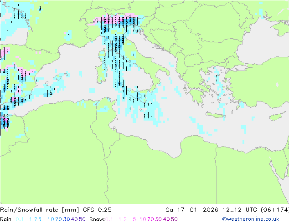Image resolution: width=289 pixels, height=223 pixels.
Task: Pick the Snow legend value 0.1
Action: tap(109, 219)
